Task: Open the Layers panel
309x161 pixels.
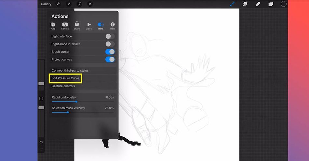Action: click(x=271, y=4)
